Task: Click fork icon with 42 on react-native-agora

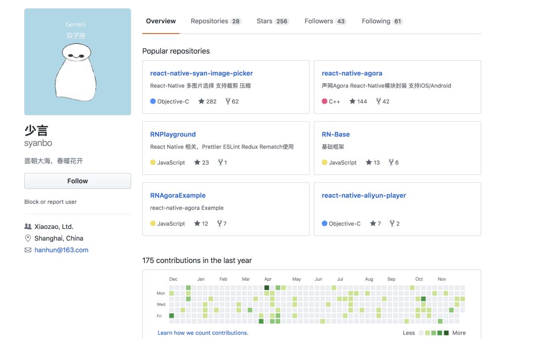Action: (379, 101)
